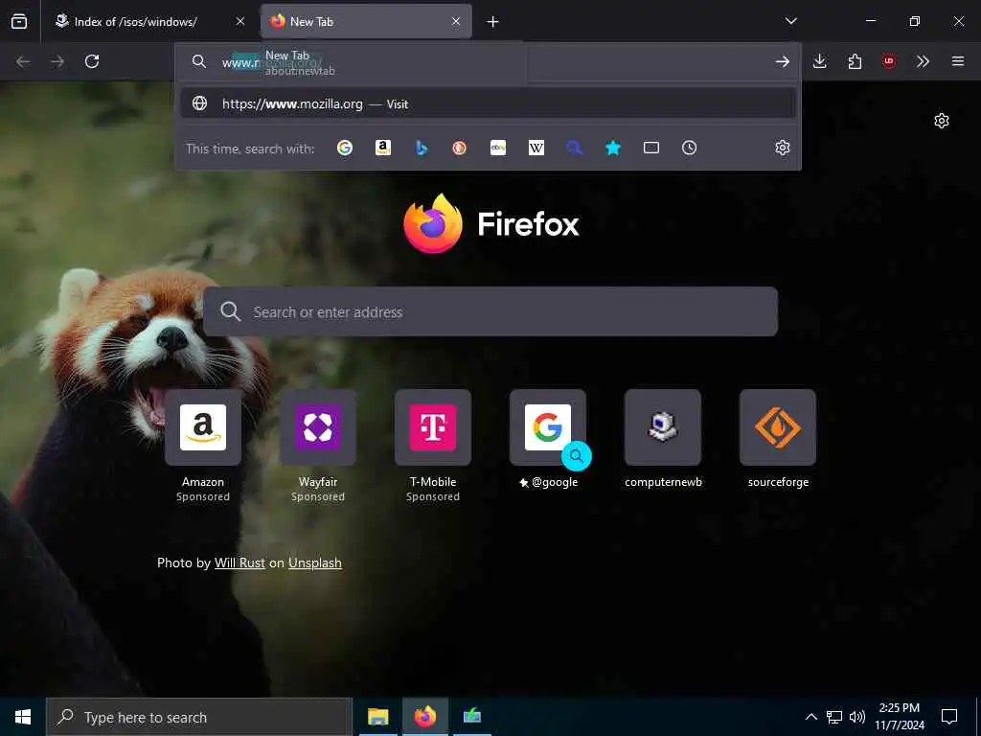Follow the Will Rust photographer link

[x=240, y=563]
